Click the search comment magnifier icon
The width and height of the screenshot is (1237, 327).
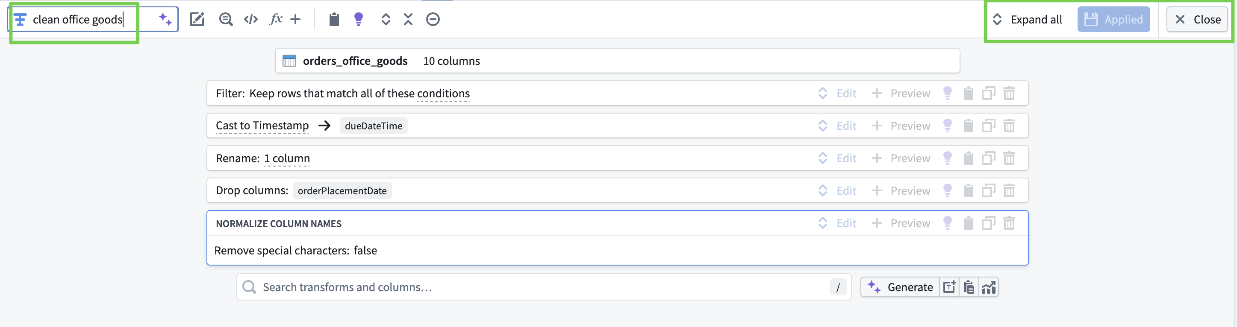pos(226,19)
